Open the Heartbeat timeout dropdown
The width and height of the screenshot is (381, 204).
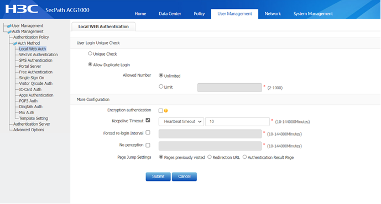tap(181, 122)
